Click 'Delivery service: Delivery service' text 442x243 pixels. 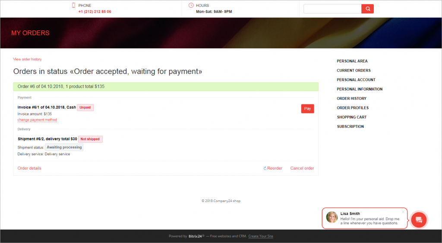[x=44, y=154]
